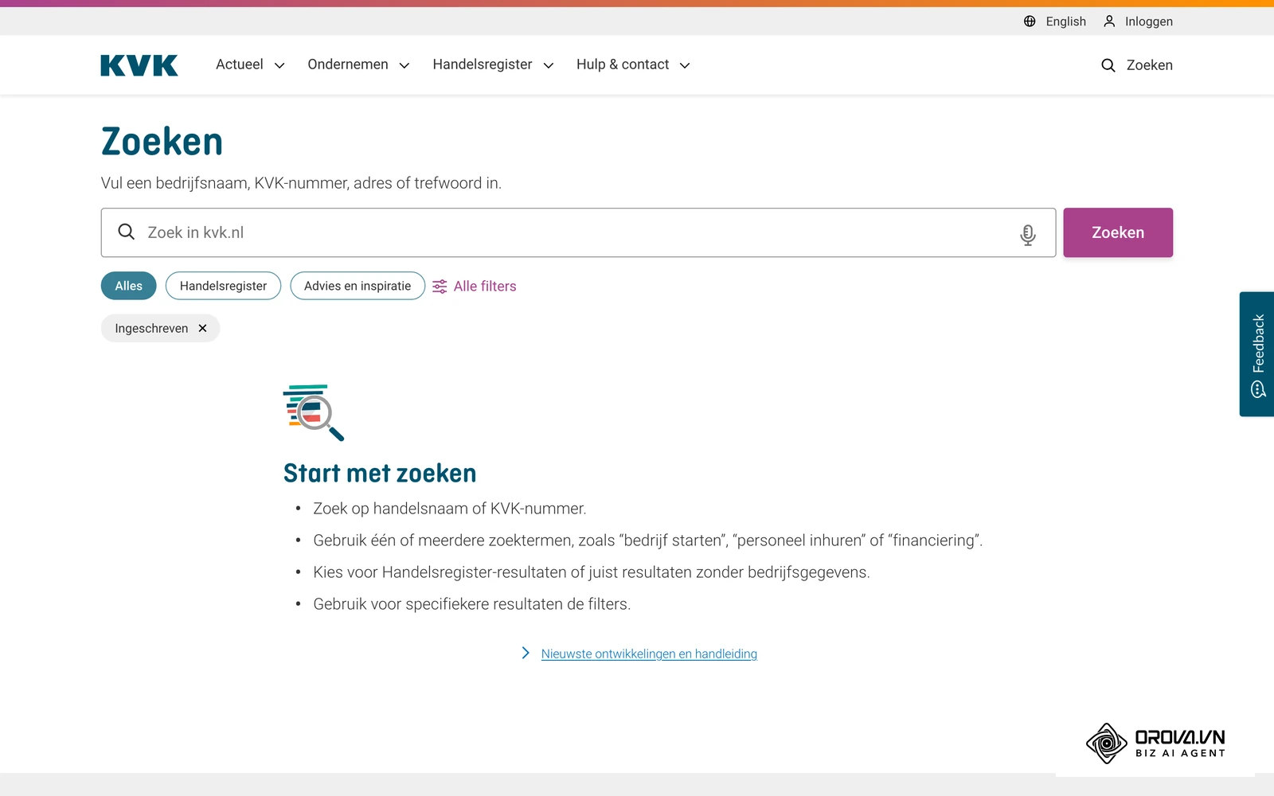
Task: Click the globe language icon
Action: click(x=1030, y=21)
